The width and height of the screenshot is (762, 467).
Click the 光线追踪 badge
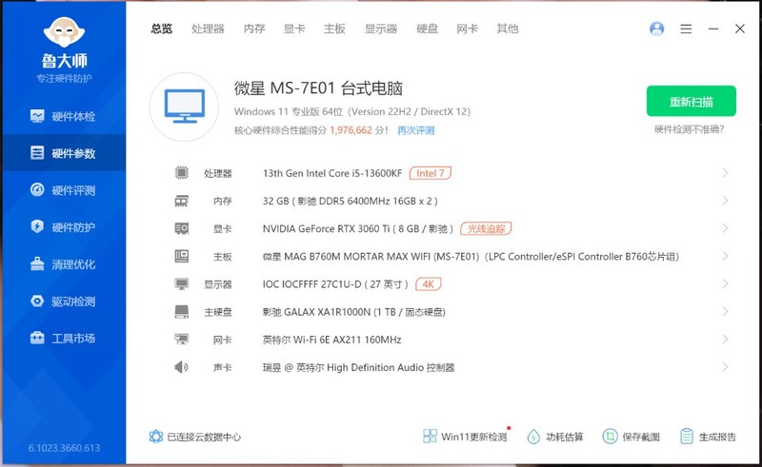(486, 228)
